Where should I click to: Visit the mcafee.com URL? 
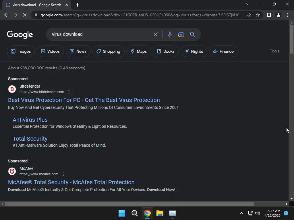pos(39,174)
